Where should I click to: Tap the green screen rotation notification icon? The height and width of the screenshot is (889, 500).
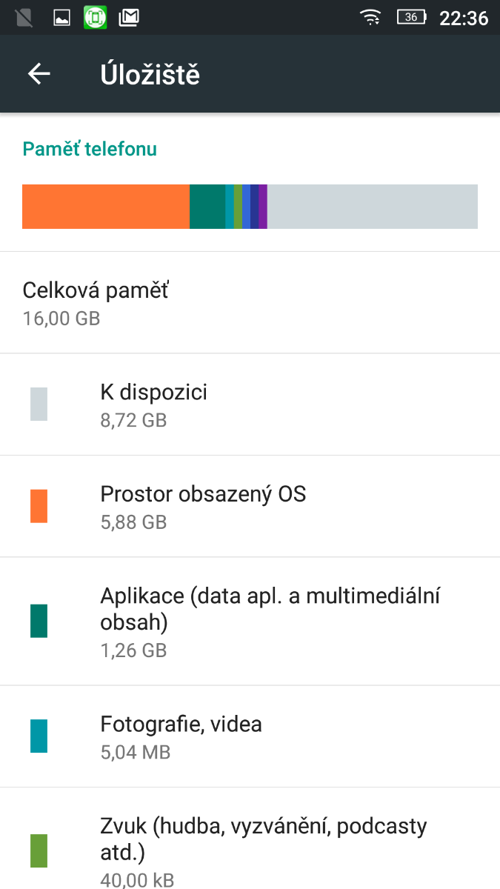click(95, 17)
